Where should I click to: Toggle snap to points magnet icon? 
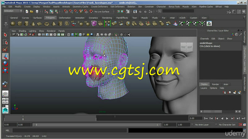point(76,11)
